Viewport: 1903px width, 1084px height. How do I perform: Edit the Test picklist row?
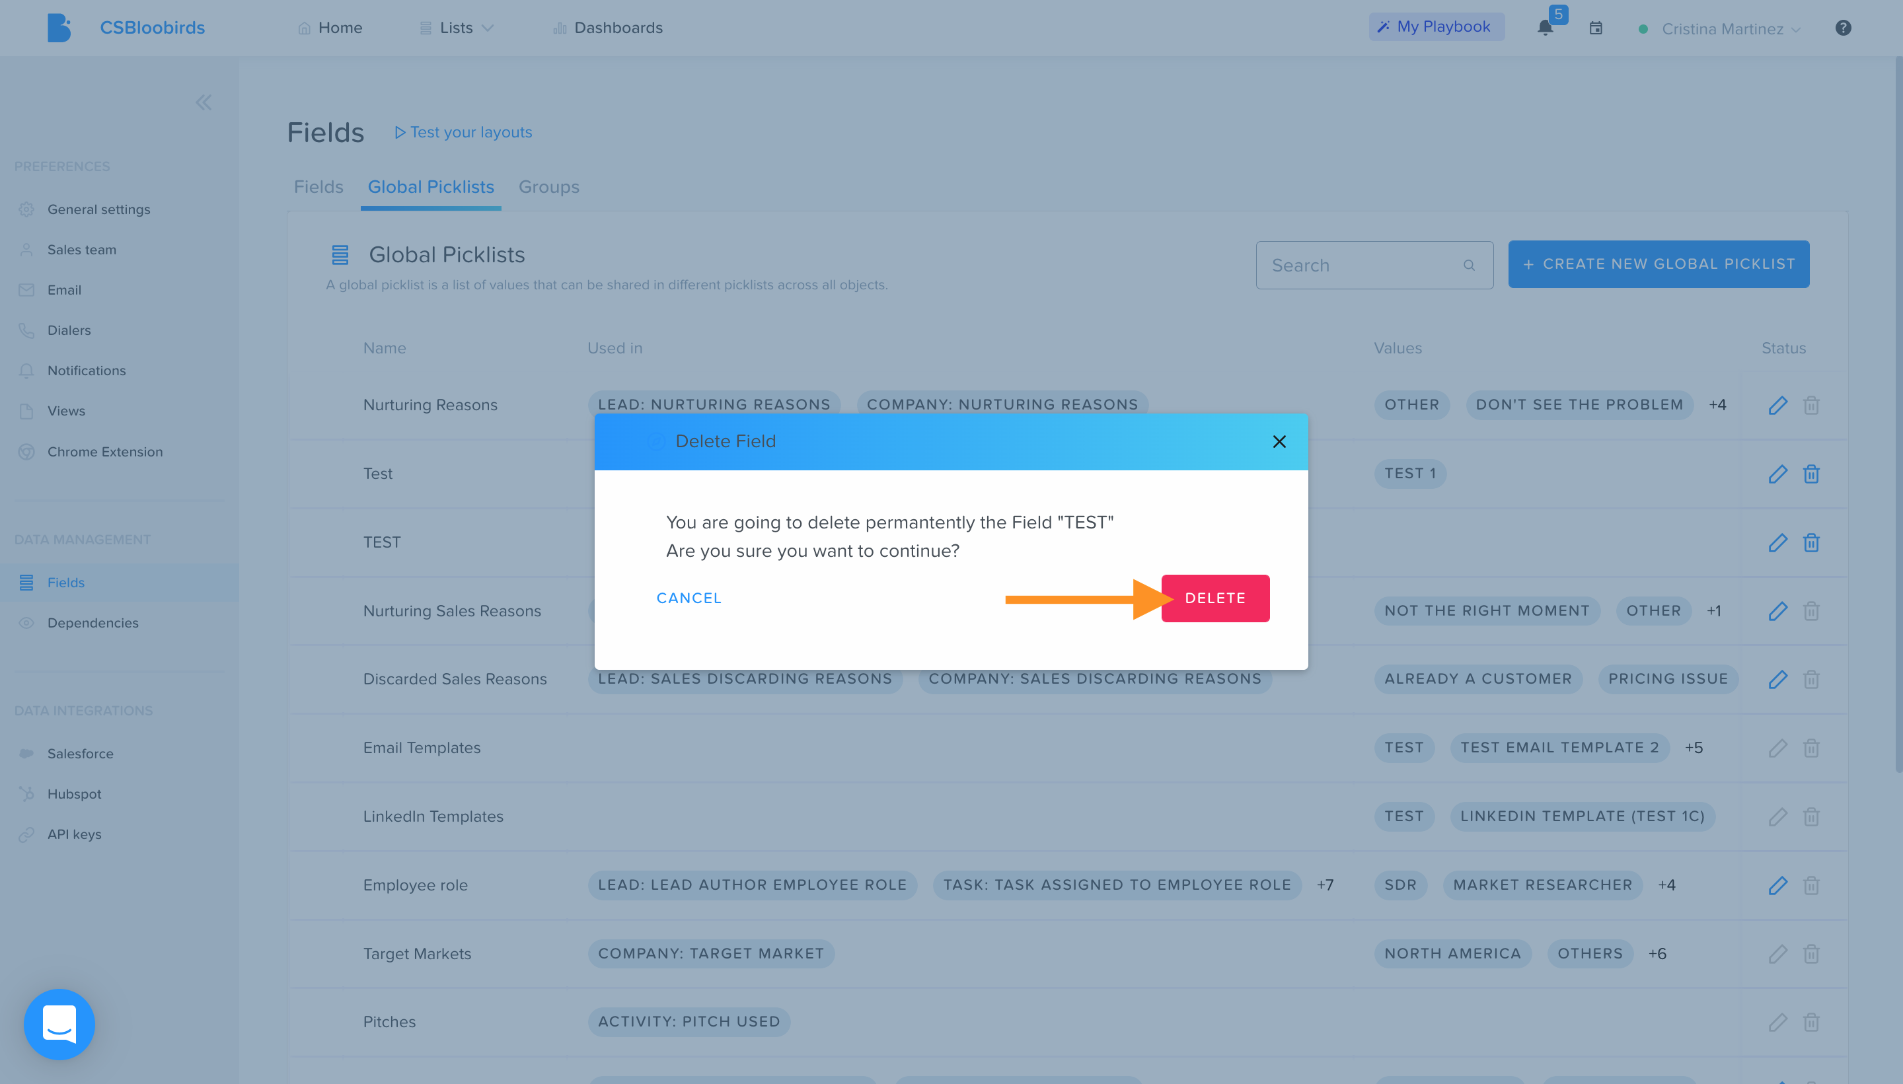(1778, 474)
